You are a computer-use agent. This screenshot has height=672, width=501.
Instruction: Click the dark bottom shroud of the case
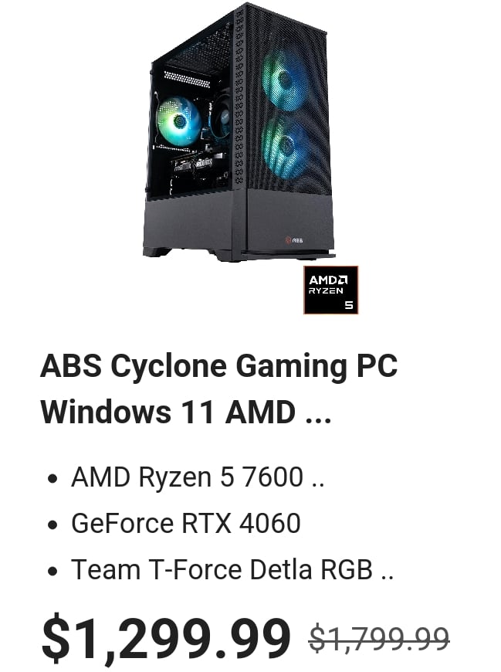click(x=239, y=223)
